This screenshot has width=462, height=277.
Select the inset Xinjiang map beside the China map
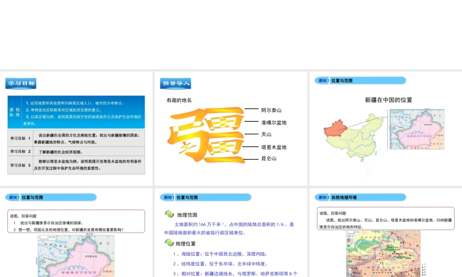coord(417,129)
